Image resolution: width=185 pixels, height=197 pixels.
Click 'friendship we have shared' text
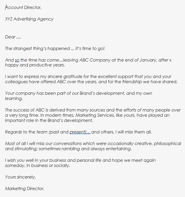pyautogui.click(x=150, y=82)
